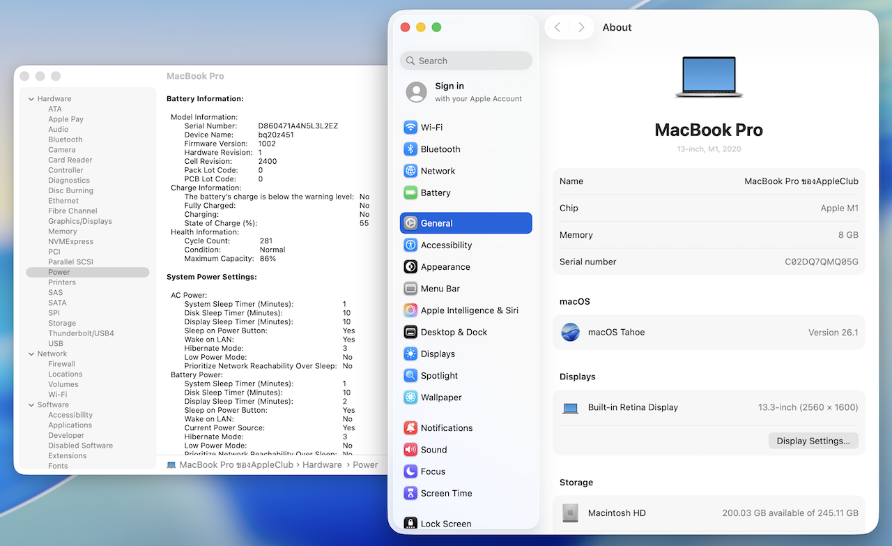
Task: Switch to Desktop & Dock settings
Action: coord(454,333)
